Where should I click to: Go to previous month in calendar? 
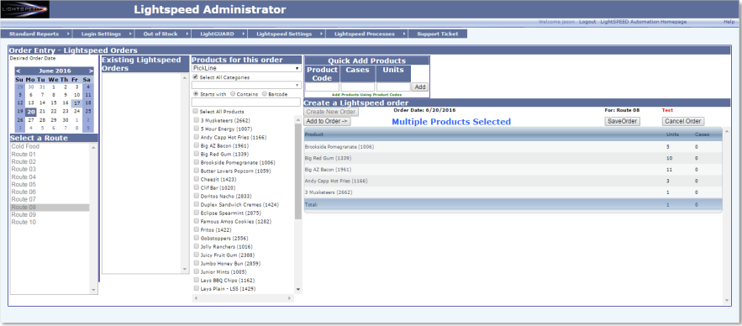18,71
